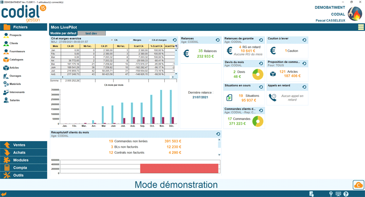
Task: Refresh the Situations en cours widget
Action: tap(261, 87)
